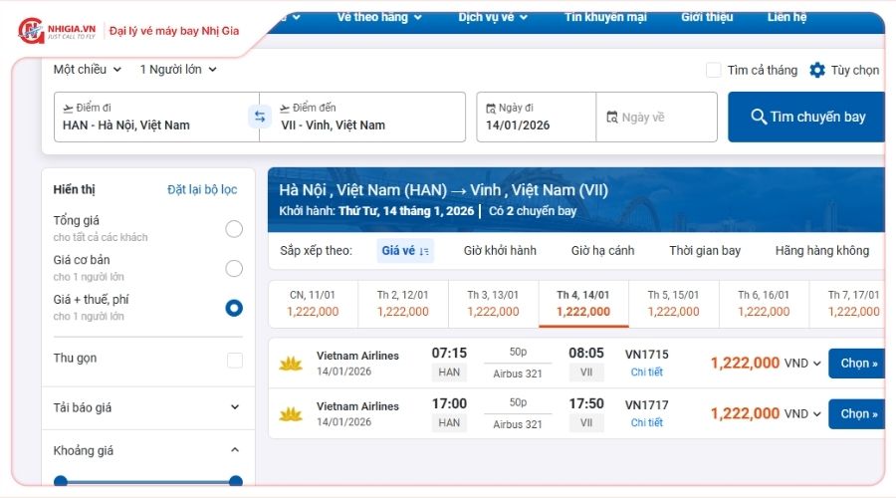
Task: Click the landing plane icon beside Điểm đến
Action: tap(285, 108)
